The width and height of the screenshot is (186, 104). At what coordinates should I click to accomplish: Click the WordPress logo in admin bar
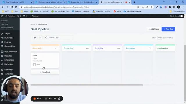pos(2,16)
